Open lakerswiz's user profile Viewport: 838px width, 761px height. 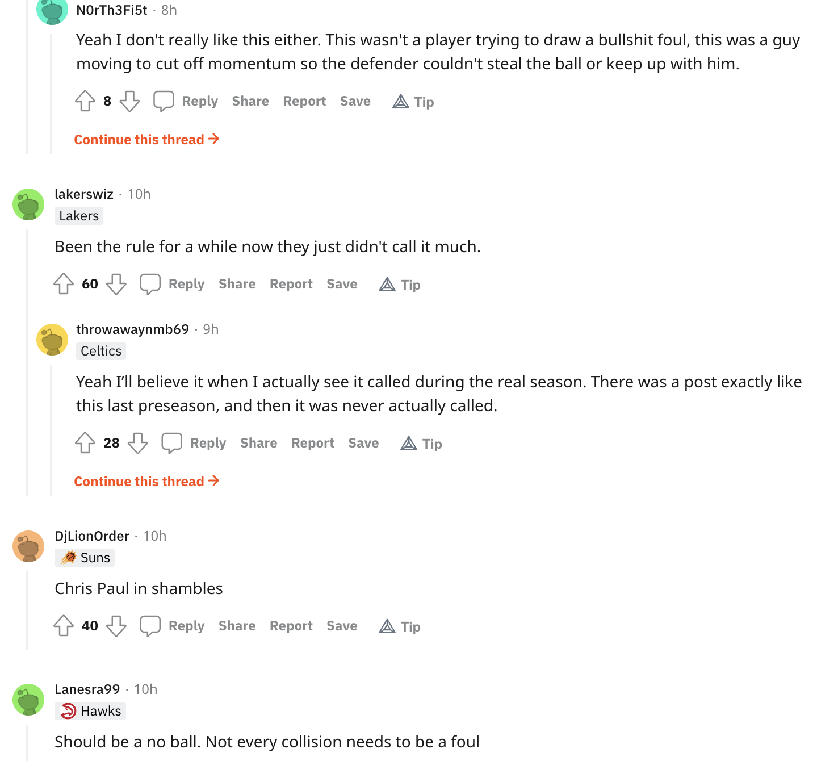click(x=84, y=194)
